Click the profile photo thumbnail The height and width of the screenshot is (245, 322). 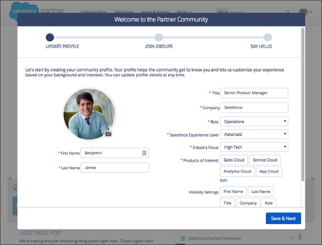click(x=89, y=114)
